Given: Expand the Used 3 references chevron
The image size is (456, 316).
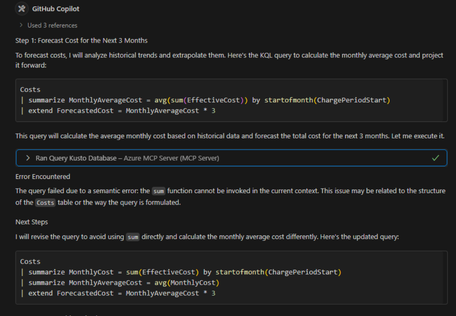Looking at the screenshot, I should [21, 25].
